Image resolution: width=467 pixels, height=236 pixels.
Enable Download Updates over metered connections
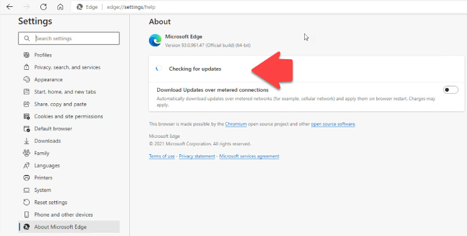tap(451, 89)
